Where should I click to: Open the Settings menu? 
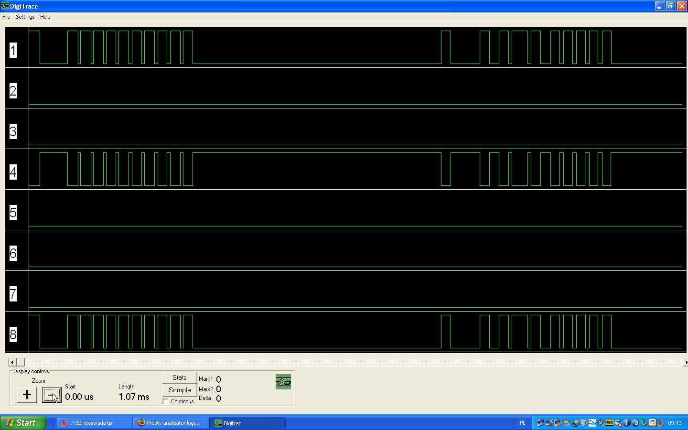pos(25,17)
